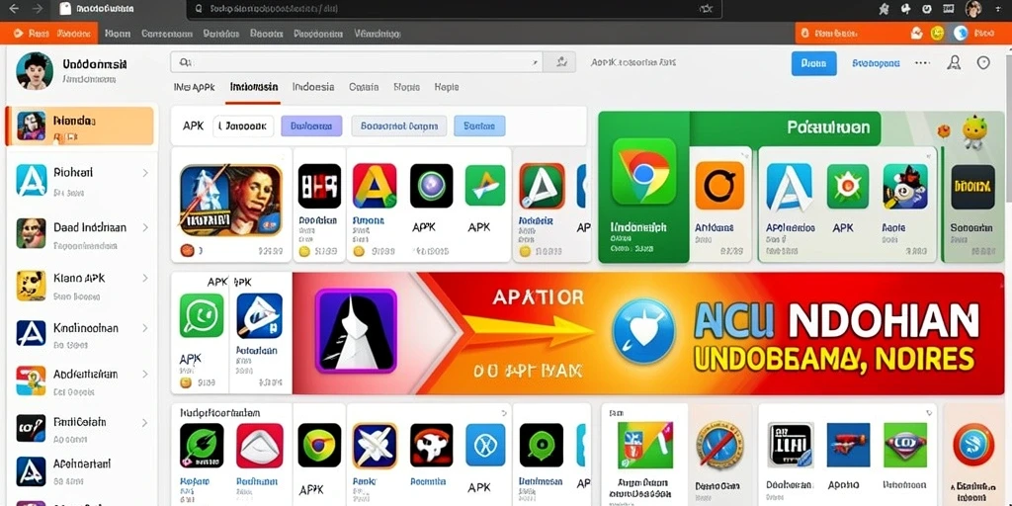
Task: Click the button next to search field
Action: (x=559, y=62)
